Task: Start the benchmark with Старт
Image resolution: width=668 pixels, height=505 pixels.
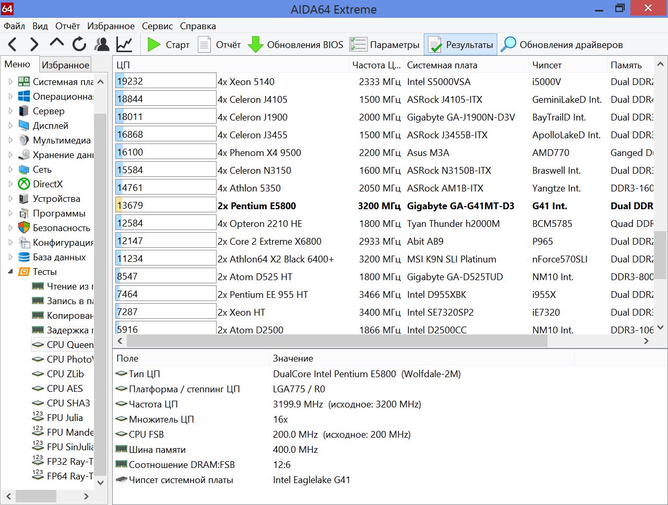Action: [x=169, y=45]
